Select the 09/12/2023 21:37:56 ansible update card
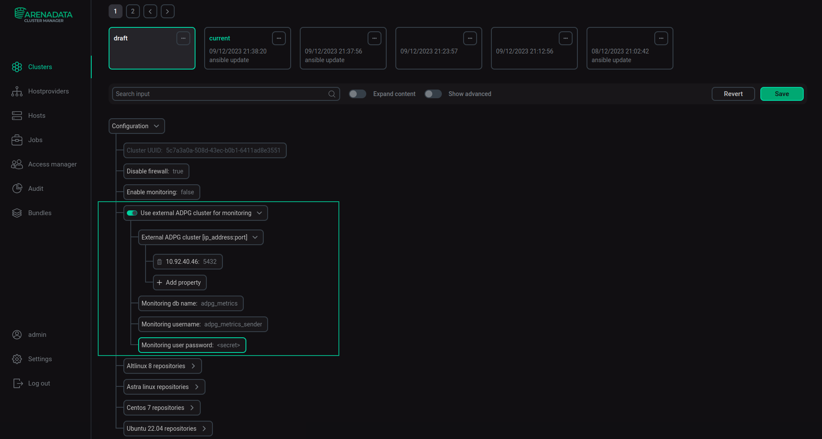The height and width of the screenshot is (439, 822). [x=343, y=48]
